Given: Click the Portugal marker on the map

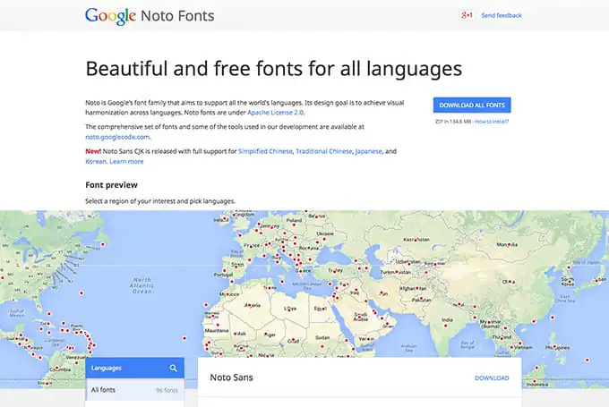Looking at the screenshot, I should (224, 270).
